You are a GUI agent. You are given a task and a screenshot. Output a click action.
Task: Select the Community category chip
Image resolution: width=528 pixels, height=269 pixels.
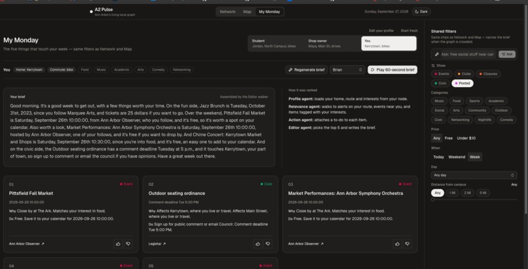(477, 111)
